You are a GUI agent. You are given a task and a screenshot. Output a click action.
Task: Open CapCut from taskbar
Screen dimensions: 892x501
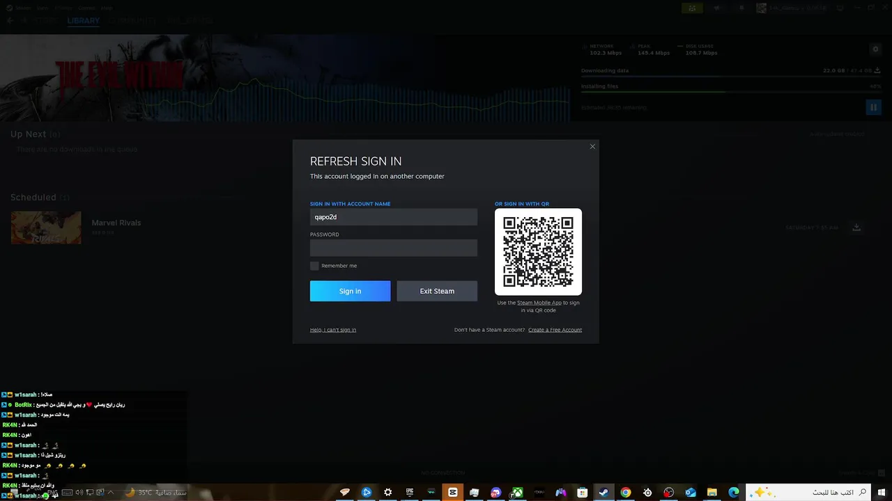[x=453, y=492]
